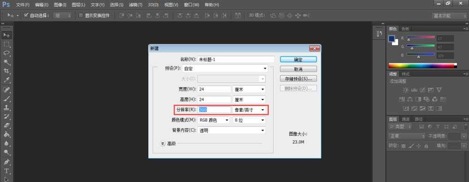469x182 pixels.
Task: Select the Blur tool
Action: pos(7,143)
